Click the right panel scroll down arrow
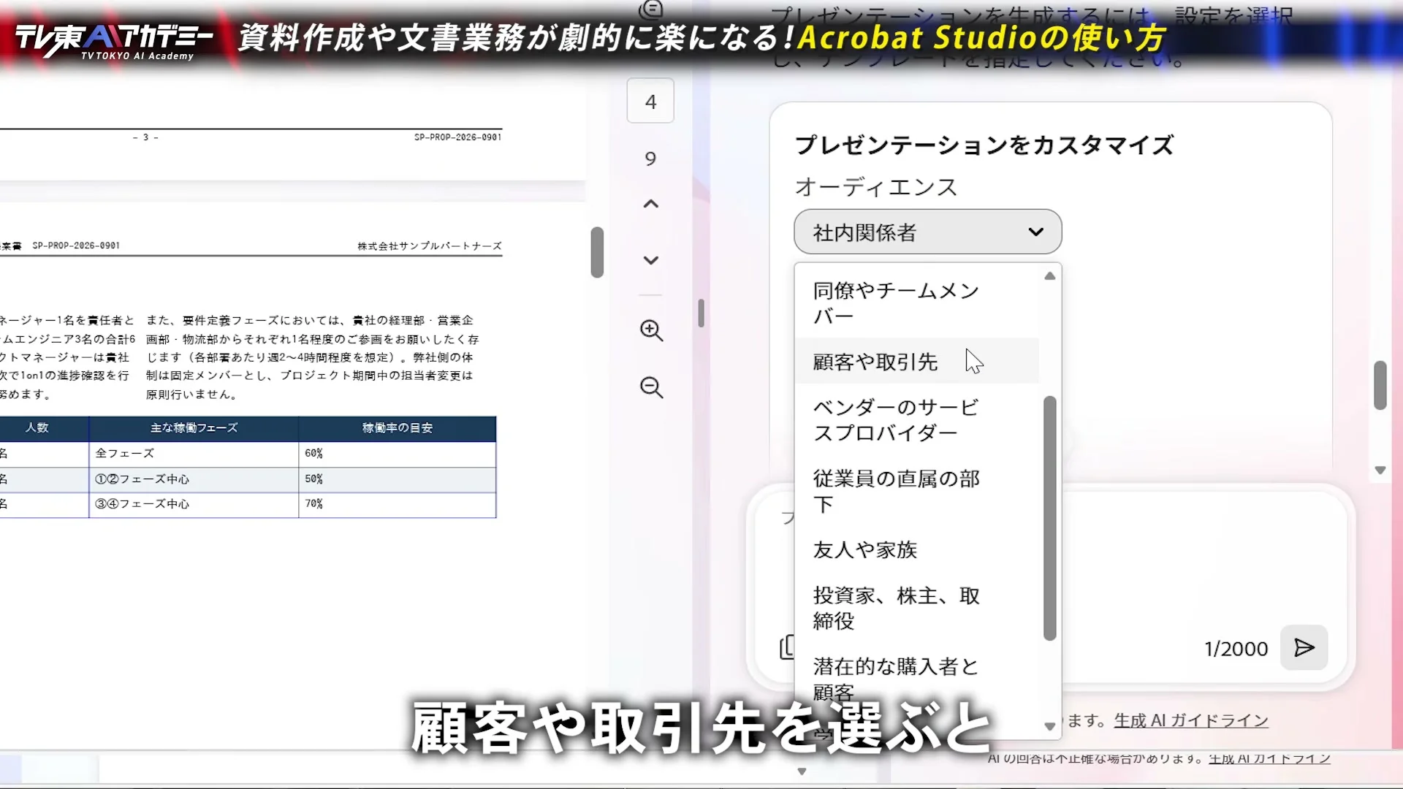Image resolution: width=1403 pixels, height=789 pixels. (x=1380, y=470)
